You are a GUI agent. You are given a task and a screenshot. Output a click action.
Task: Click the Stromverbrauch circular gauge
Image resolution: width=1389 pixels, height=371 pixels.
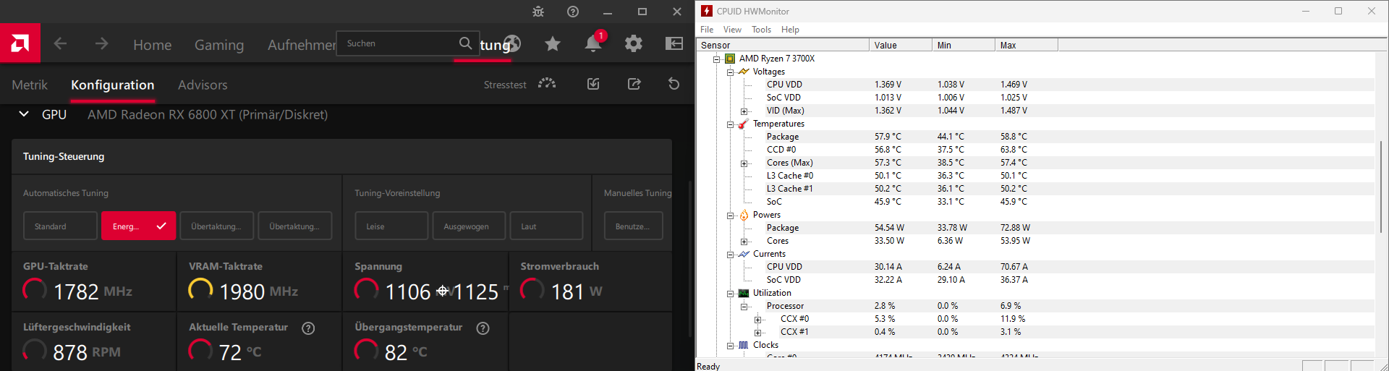532,290
